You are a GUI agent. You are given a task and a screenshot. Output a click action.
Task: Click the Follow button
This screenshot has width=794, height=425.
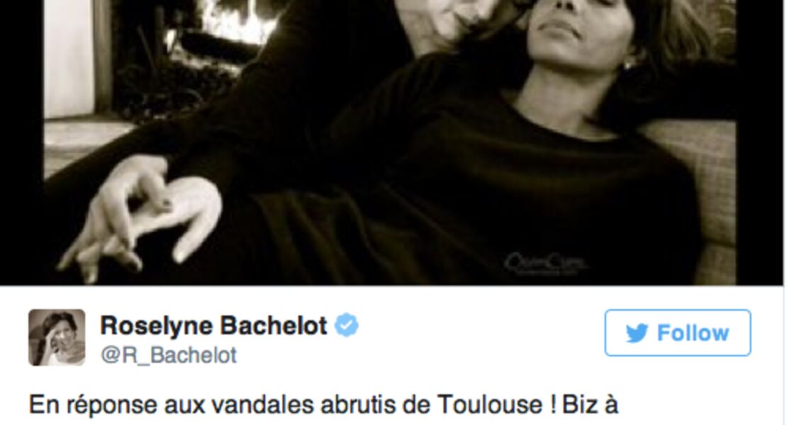678,333
